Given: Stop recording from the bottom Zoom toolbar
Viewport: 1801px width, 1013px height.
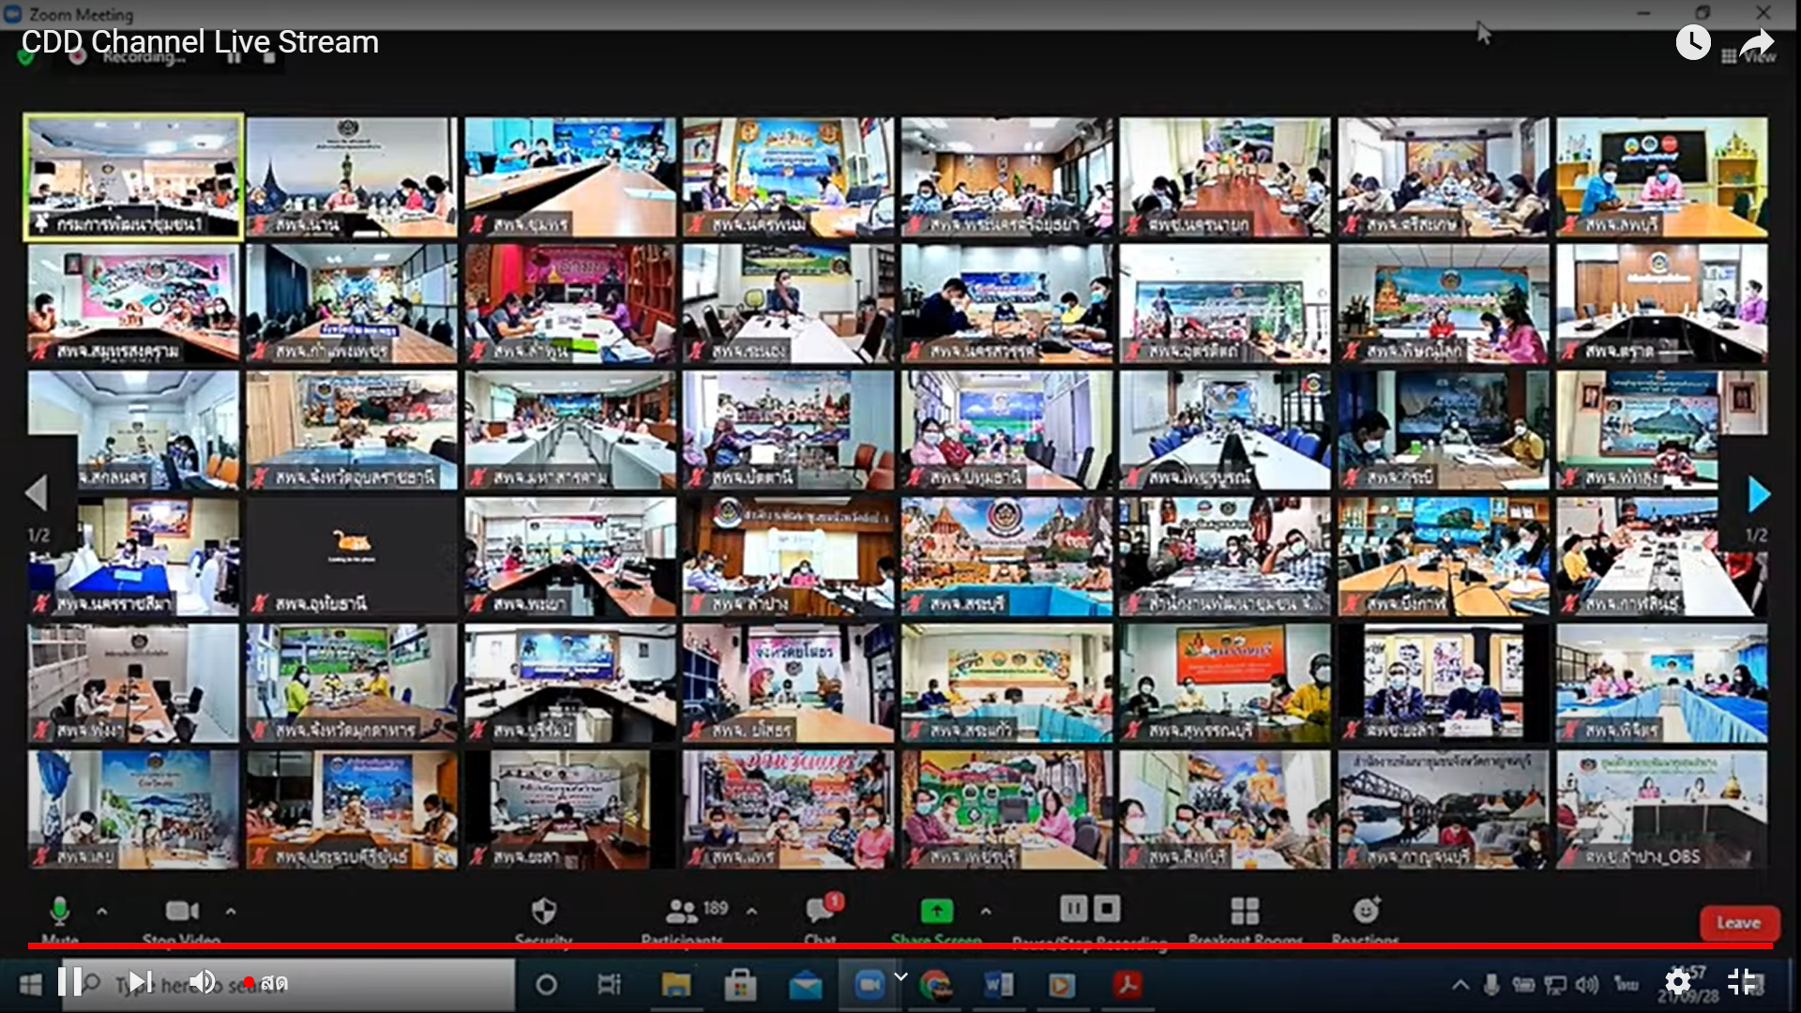Looking at the screenshot, I should 1107,908.
